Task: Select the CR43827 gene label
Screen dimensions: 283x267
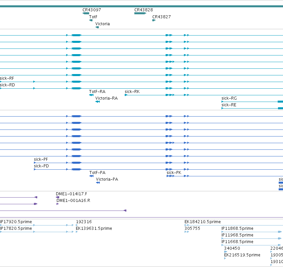Action: point(161,17)
